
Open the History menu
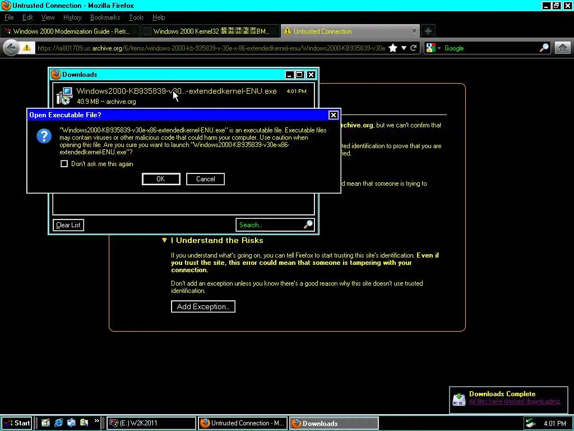[x=72, y=17]
